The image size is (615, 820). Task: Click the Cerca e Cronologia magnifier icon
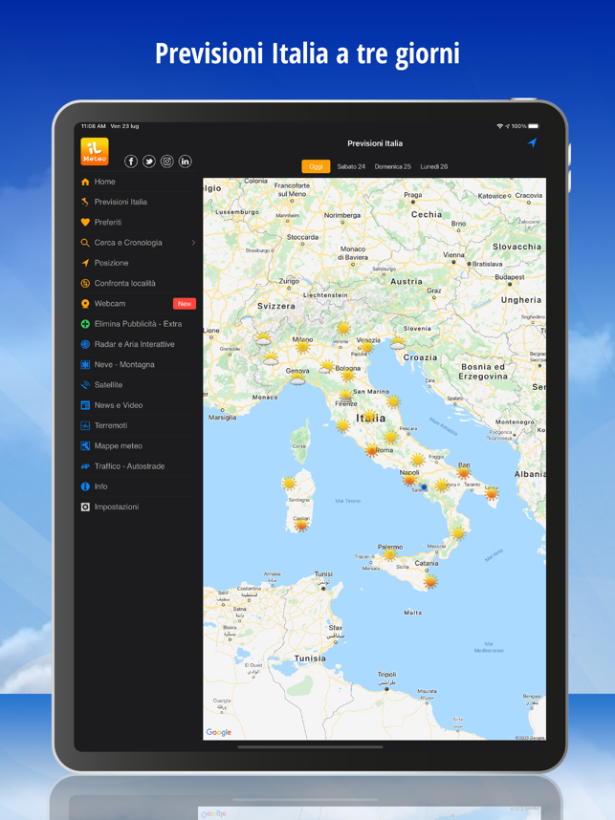(x=85, y=243)
